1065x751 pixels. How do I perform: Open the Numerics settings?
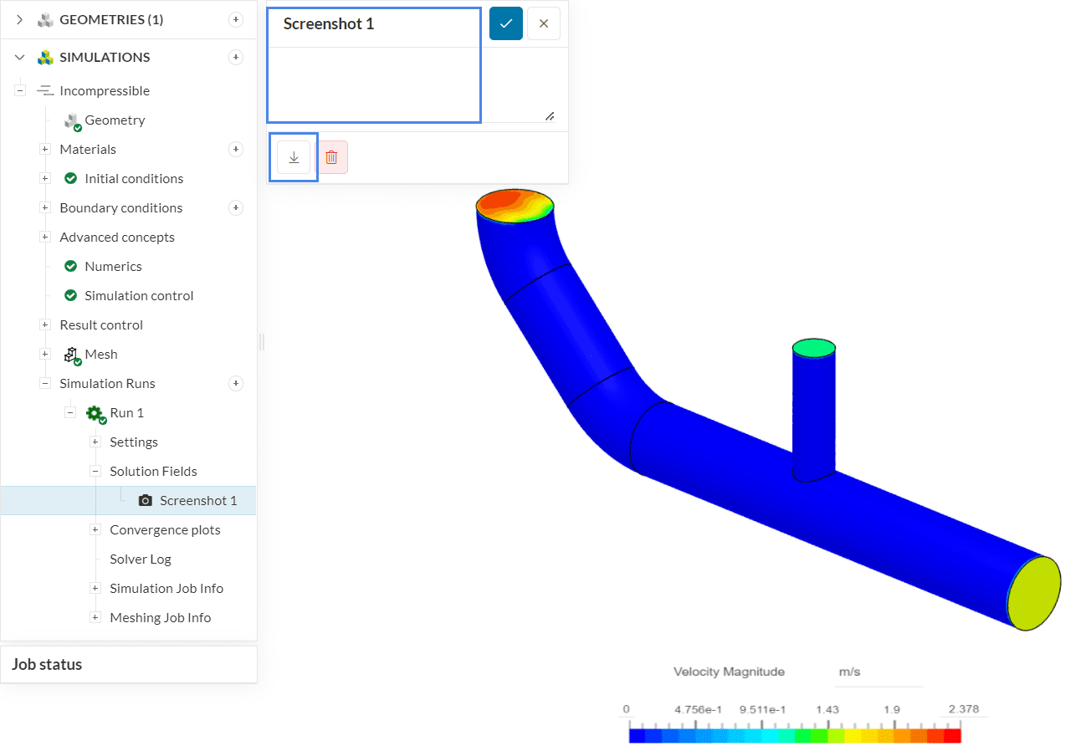click(x=113, y=266)
